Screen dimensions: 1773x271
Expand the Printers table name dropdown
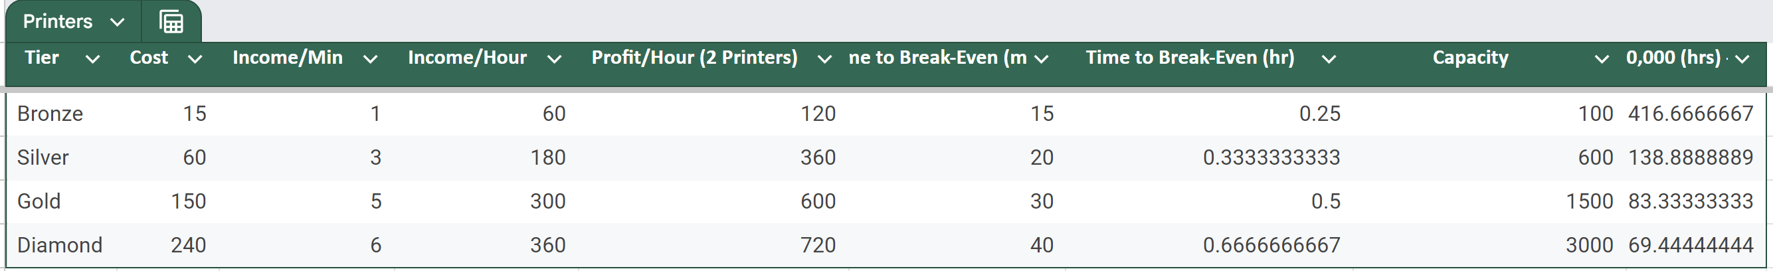(117, 22)
